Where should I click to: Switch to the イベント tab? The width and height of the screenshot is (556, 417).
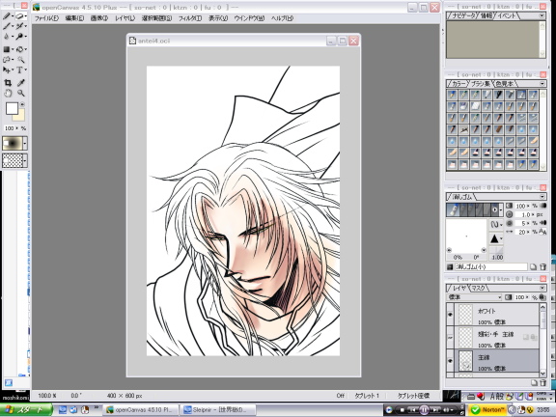tap(507, 15)
